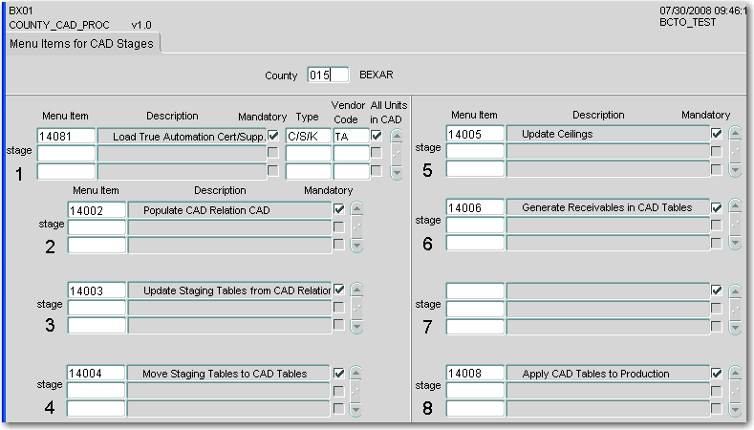Click the Vendor Code field with TA

351,136
